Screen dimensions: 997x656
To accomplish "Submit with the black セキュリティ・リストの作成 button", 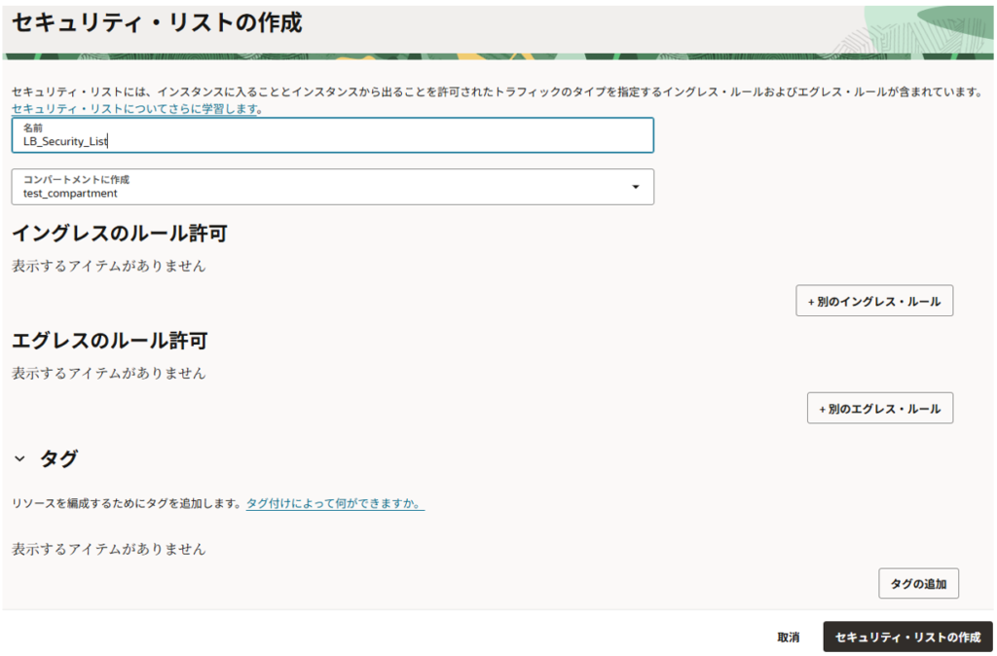I will tap(907, 637).
